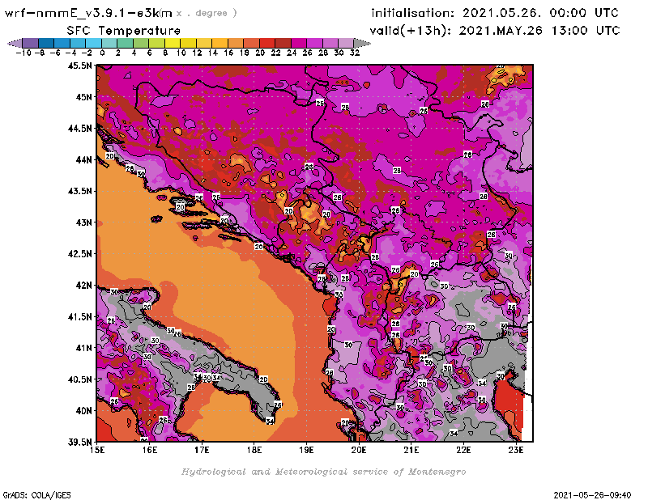648x500 pixels.
Task: Select the '42N' latitude axis label
Action: coord(84,286)
